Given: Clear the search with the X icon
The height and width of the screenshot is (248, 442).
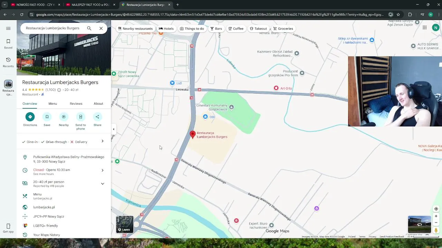Looking at the screenshot, I should point(101,28).
